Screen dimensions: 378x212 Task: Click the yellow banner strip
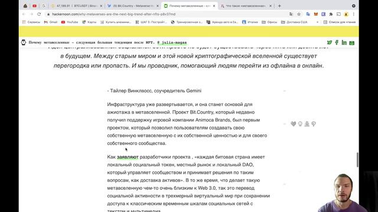pos(189,31)
